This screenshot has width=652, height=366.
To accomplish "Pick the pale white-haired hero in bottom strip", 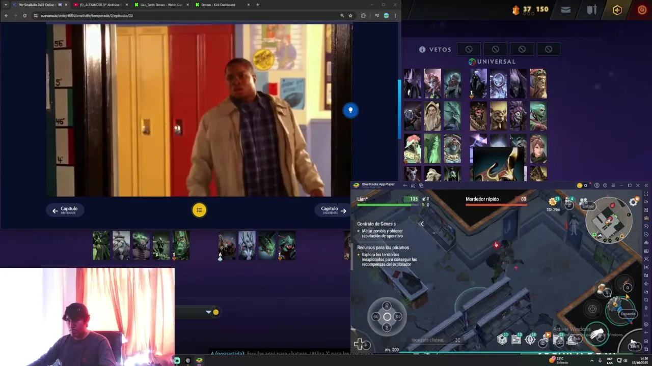I will click(247, 246).
